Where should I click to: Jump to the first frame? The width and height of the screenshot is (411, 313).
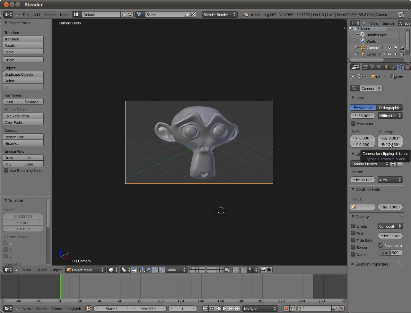(x=205, y=309)
